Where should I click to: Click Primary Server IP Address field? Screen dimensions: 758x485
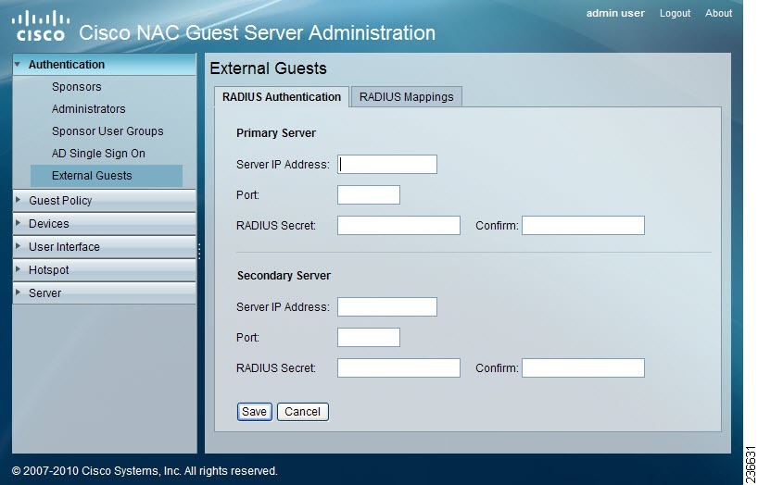tap(387, 164)
